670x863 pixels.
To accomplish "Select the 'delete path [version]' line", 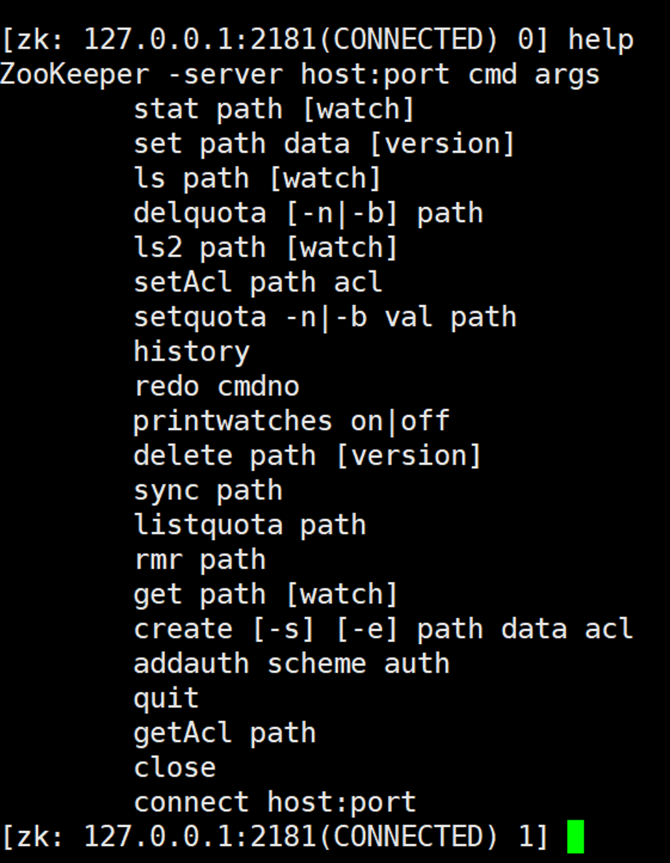I will click(307, 455).
